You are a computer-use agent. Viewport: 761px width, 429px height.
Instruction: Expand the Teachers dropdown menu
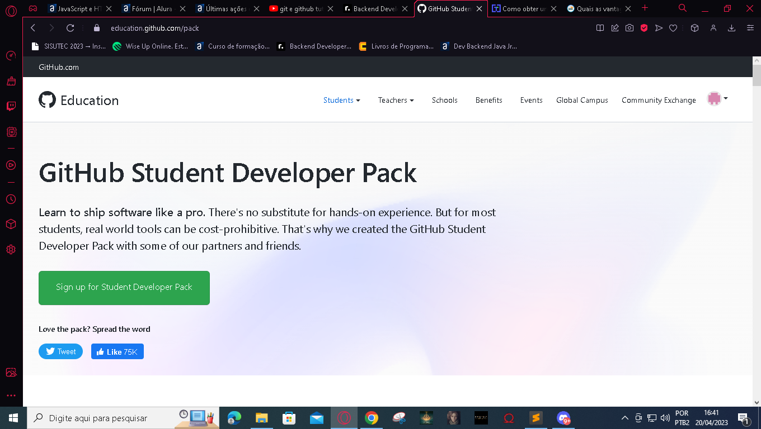click(x=396, y=100)
